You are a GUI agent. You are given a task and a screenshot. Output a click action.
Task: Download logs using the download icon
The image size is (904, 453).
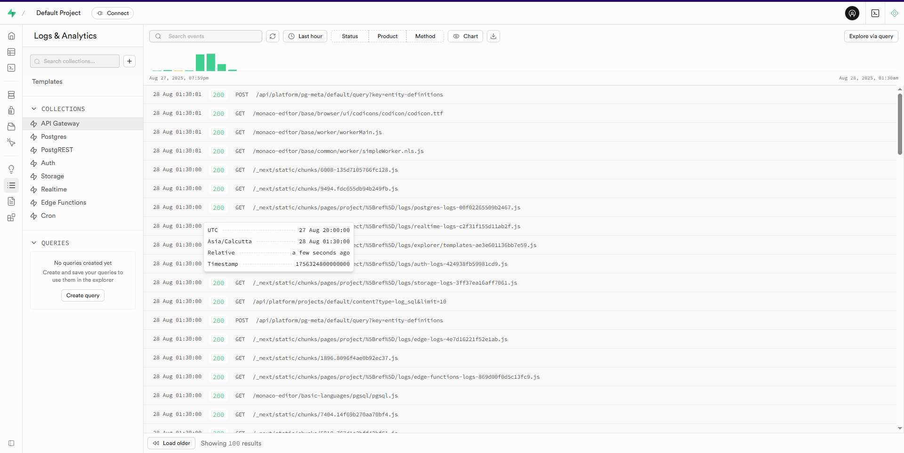tap(492, 36)
